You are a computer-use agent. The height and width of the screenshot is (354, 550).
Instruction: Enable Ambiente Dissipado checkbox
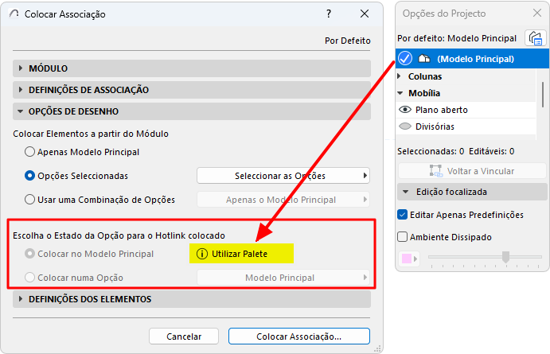tap(402, 237)
